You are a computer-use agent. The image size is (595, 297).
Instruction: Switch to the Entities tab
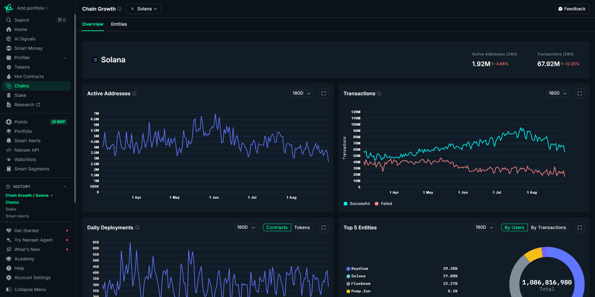(119, 24)
